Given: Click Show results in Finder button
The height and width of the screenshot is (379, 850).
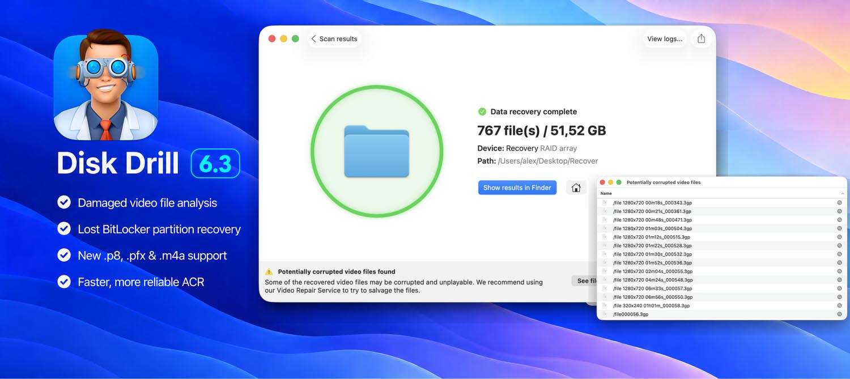Looking at the screenshot, I should coord(517,188).
